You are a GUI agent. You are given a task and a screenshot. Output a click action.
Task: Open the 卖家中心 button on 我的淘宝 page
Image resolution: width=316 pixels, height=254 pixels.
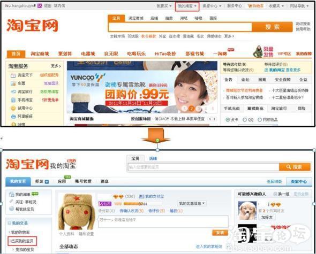[x=299, y=182]
